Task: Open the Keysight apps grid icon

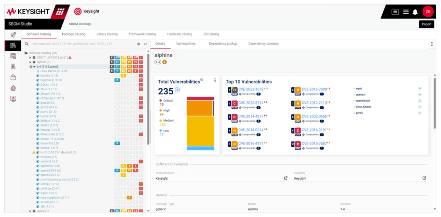Action: click(60, 11)
